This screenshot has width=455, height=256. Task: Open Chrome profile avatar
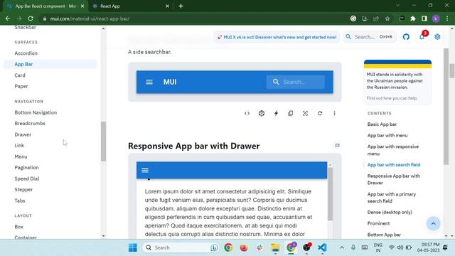(x=436, y=18)
